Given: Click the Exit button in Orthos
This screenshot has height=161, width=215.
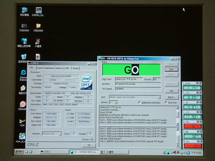Looking at the screenshot, I should click(171, 91).
